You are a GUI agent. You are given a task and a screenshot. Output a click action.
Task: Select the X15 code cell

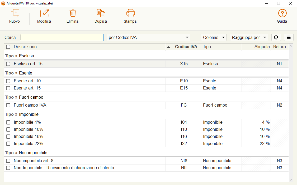point(184,64)
